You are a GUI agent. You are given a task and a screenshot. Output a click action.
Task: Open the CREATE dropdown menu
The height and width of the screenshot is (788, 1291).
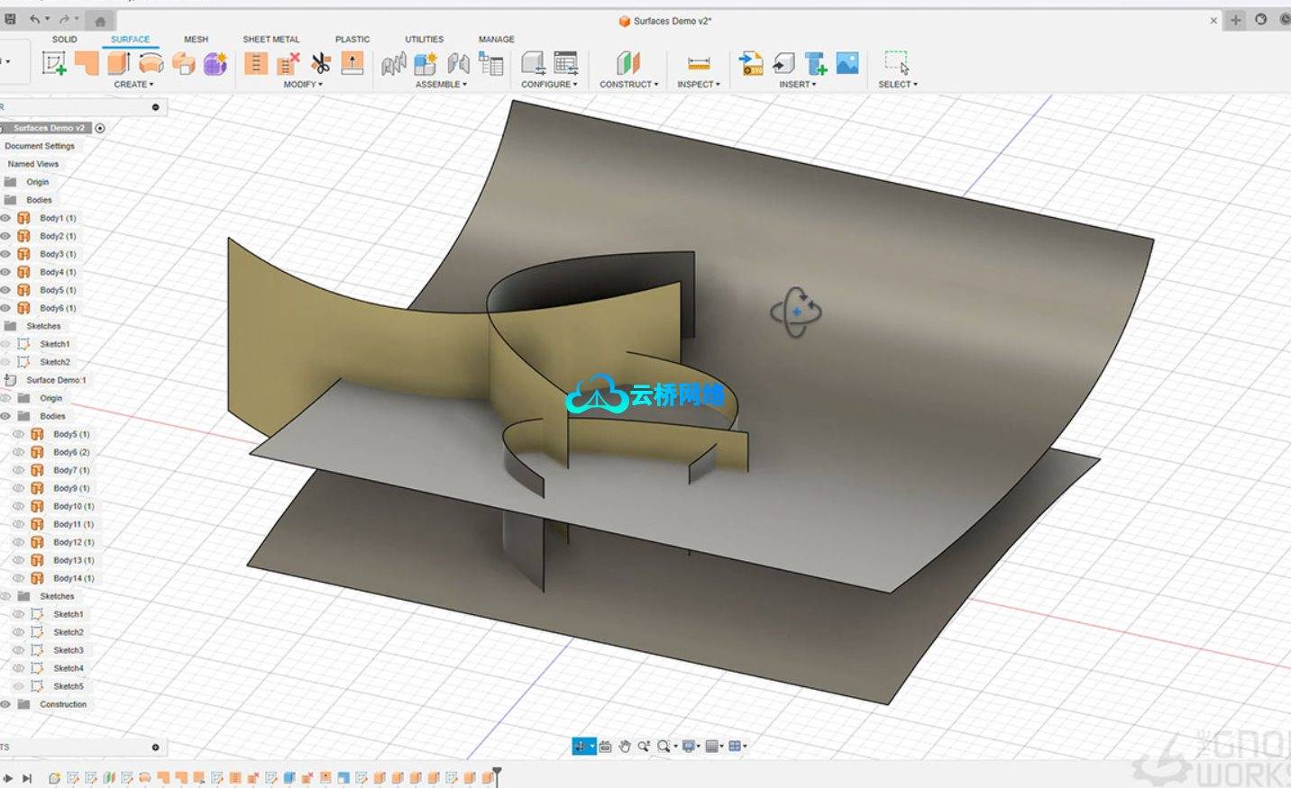point(133,85)
